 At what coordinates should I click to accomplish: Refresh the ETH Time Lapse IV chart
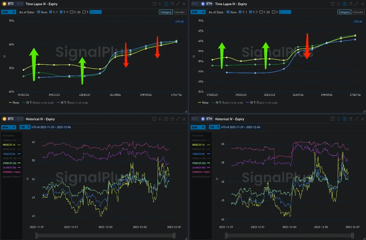click(338, 4)
